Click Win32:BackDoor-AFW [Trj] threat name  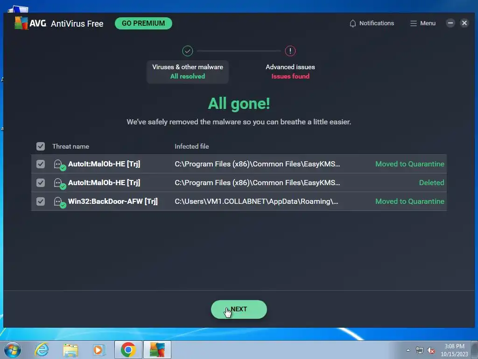(x=113, y=201)
